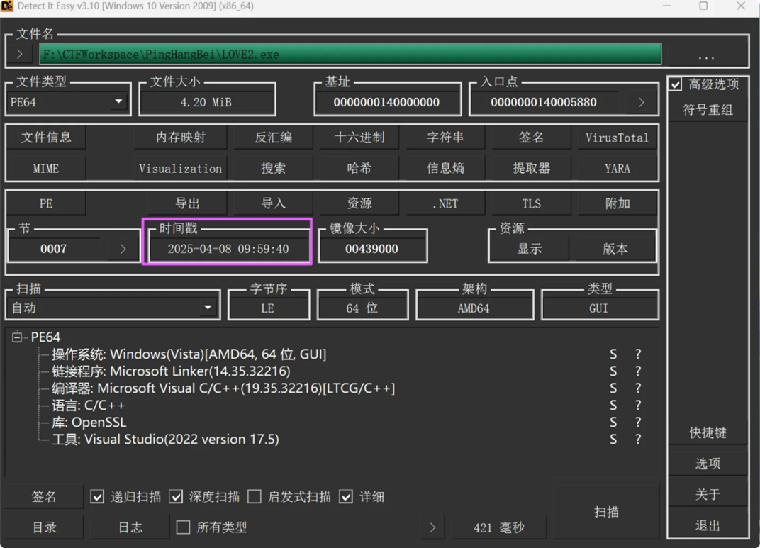Image resolution: width=760 pixels, height=548 pixels.
Task: Click the 扫描 scan button
Action: (606, 512)
